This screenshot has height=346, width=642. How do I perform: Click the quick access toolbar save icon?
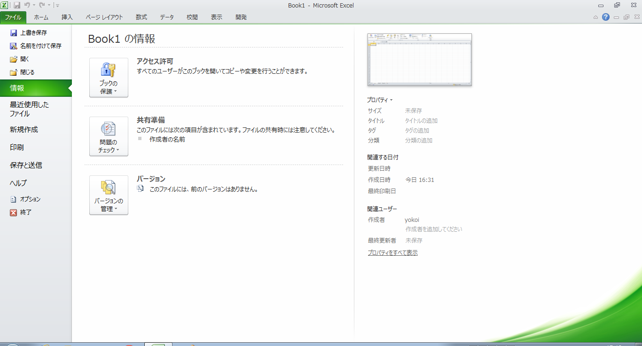point(17,5)
